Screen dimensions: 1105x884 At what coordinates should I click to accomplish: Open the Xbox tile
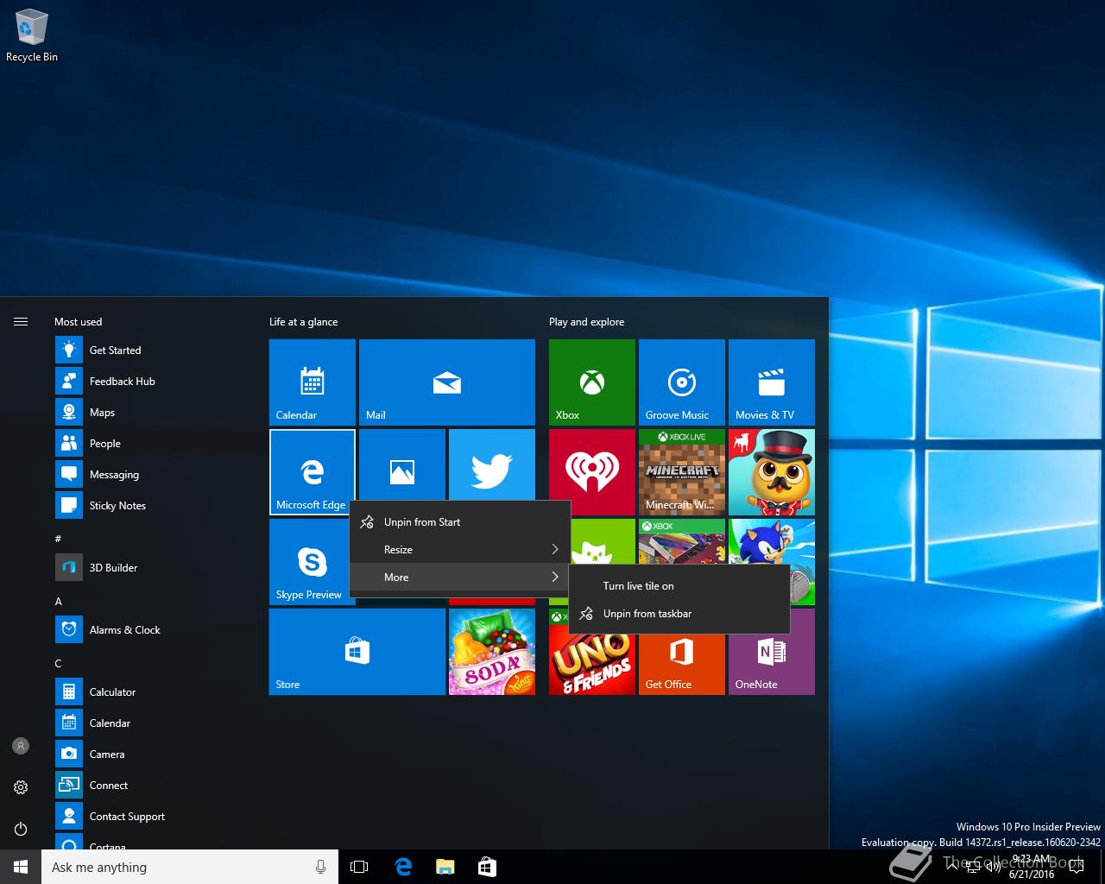[591, 382]
